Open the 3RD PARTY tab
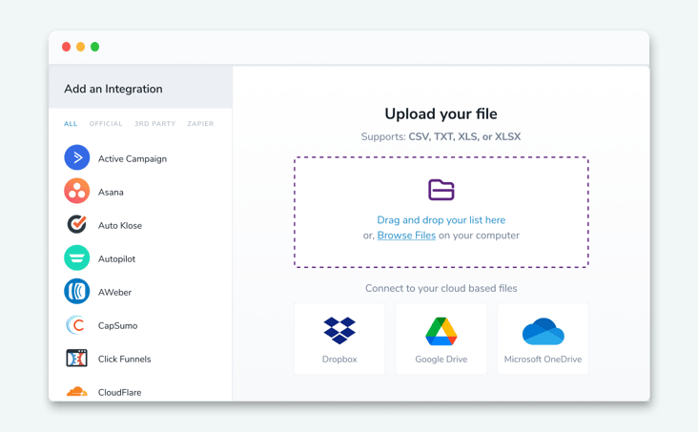Screen dimensions: 698x432 (154, 124)
